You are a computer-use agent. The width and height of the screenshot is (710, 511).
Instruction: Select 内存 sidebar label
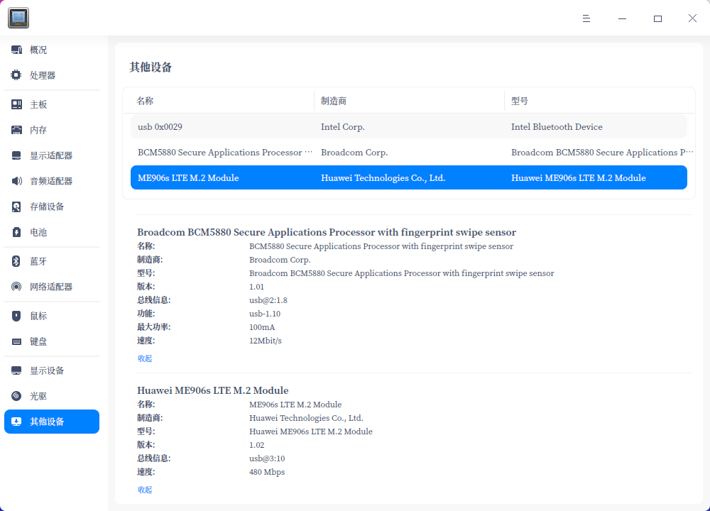(x=38, y=130)
